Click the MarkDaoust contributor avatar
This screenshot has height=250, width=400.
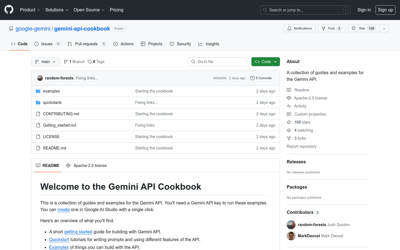point(291,236)
